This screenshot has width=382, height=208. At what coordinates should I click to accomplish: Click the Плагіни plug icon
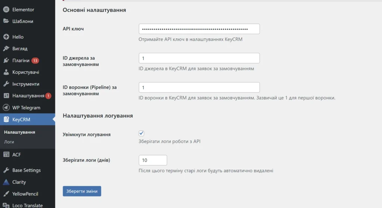tap(6, 61)
